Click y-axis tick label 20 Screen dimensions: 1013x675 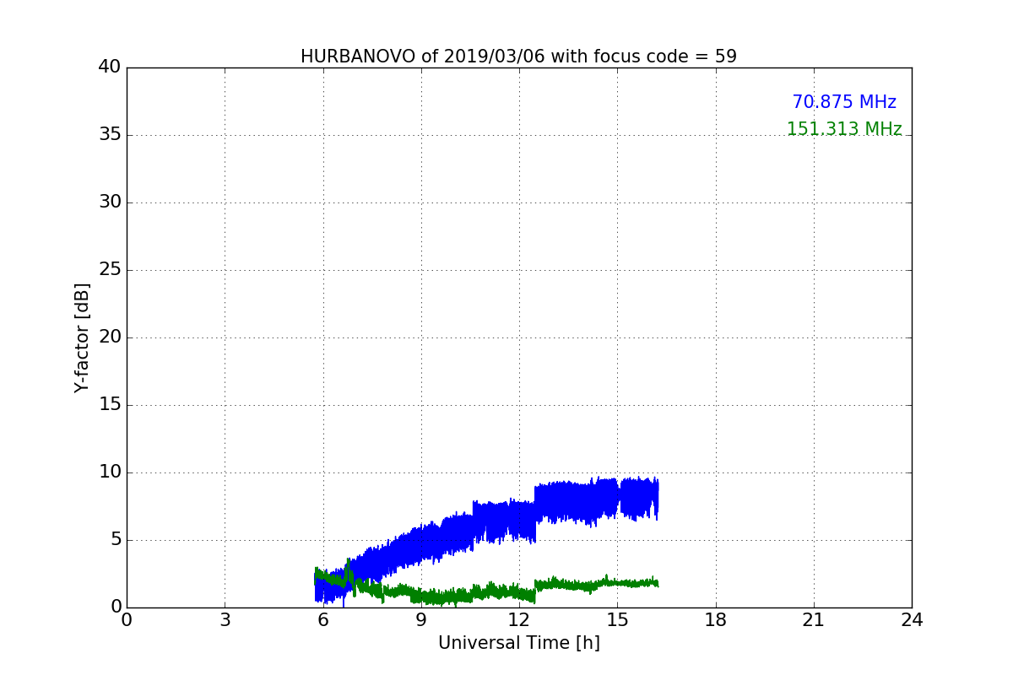click(x=110, y=337)
